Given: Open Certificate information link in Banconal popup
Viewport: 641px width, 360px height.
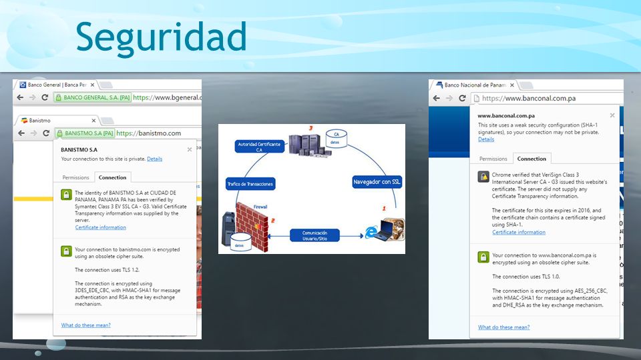Looking at the screenshot, I should coord(519,232).
